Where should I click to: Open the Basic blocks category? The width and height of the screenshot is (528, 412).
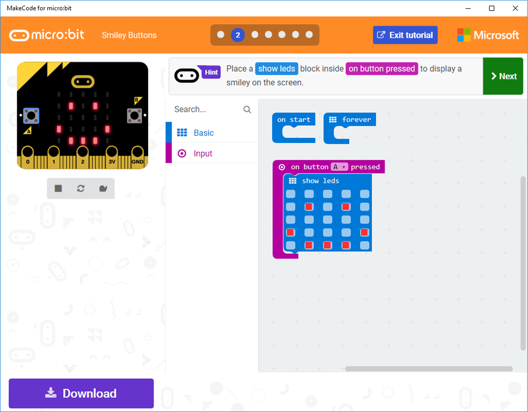click(x=212, y=133)
